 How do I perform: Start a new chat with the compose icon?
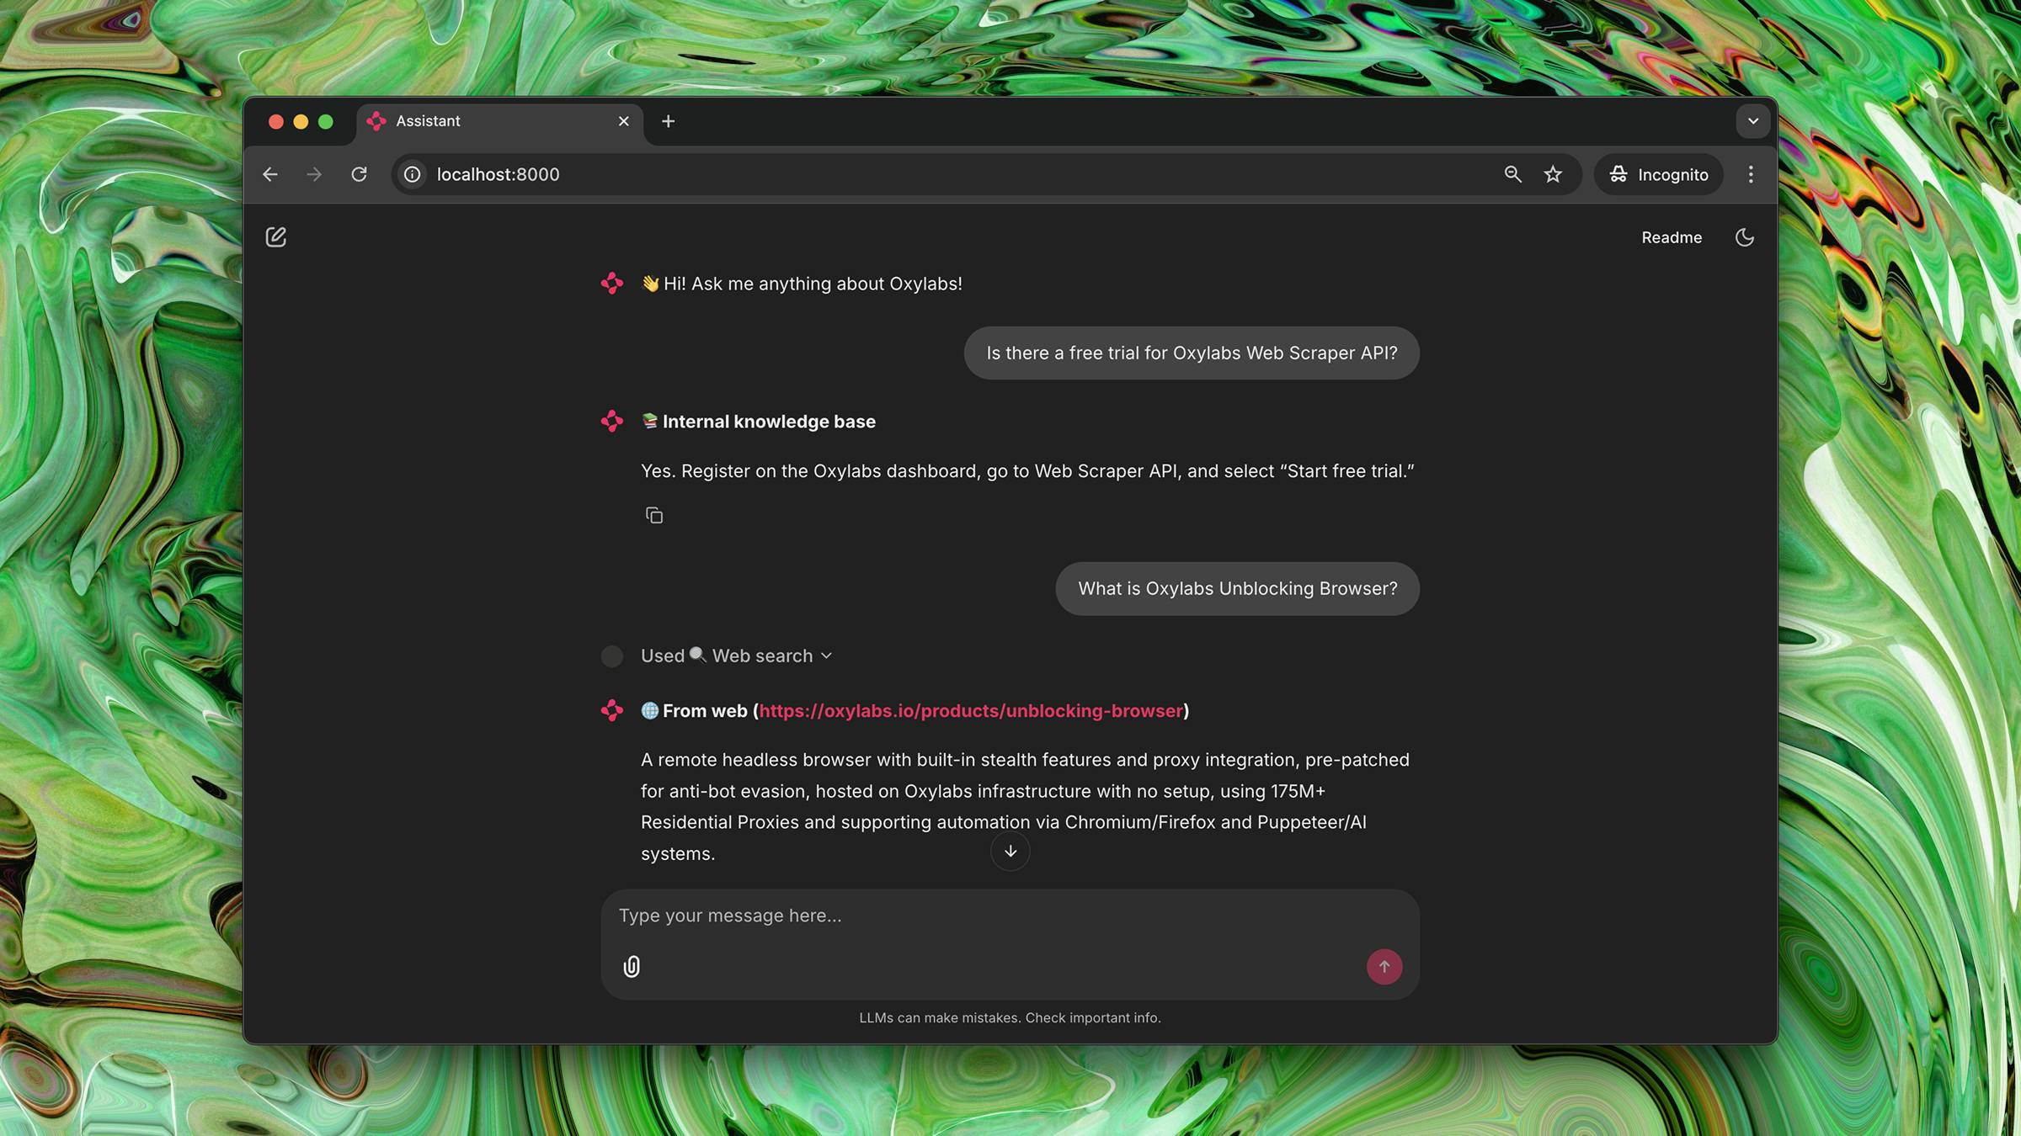point(275,237)
